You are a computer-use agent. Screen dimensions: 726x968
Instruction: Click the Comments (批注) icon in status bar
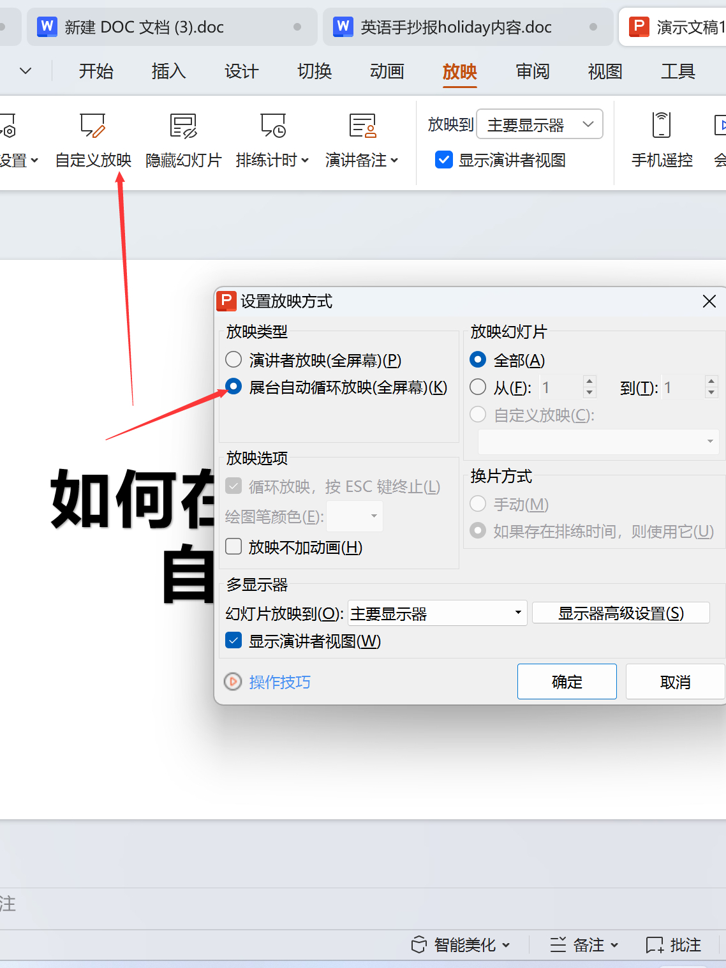click(x=655, y=944)
